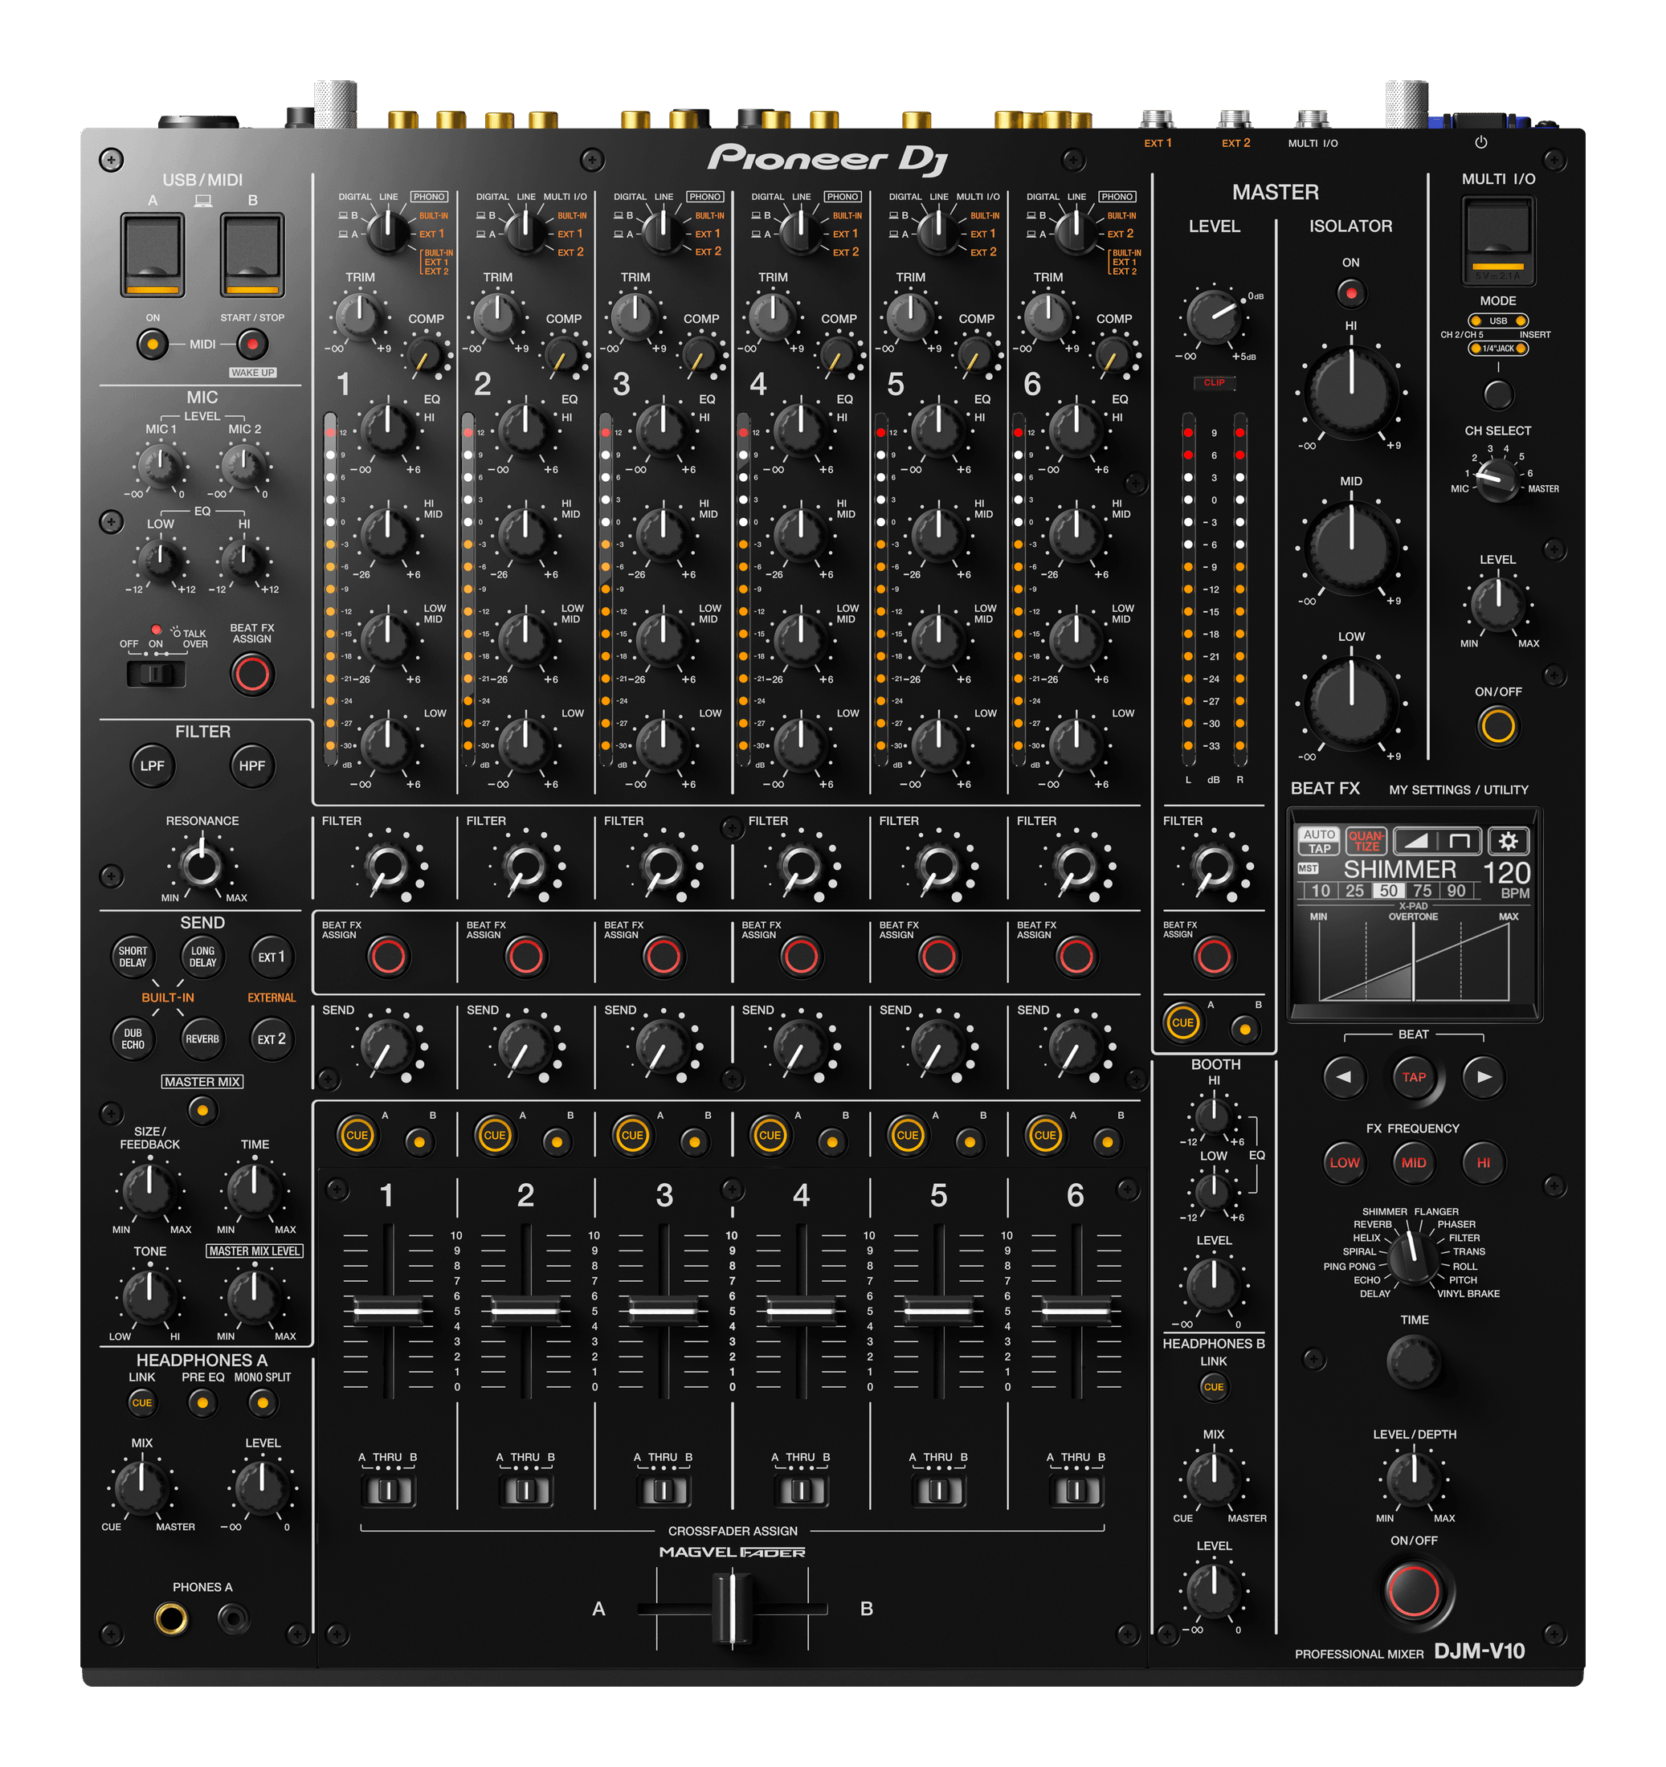Screen dimensions: 1666x1767
Task: Click the master CUE B button
Action: coord(1244,1029)
